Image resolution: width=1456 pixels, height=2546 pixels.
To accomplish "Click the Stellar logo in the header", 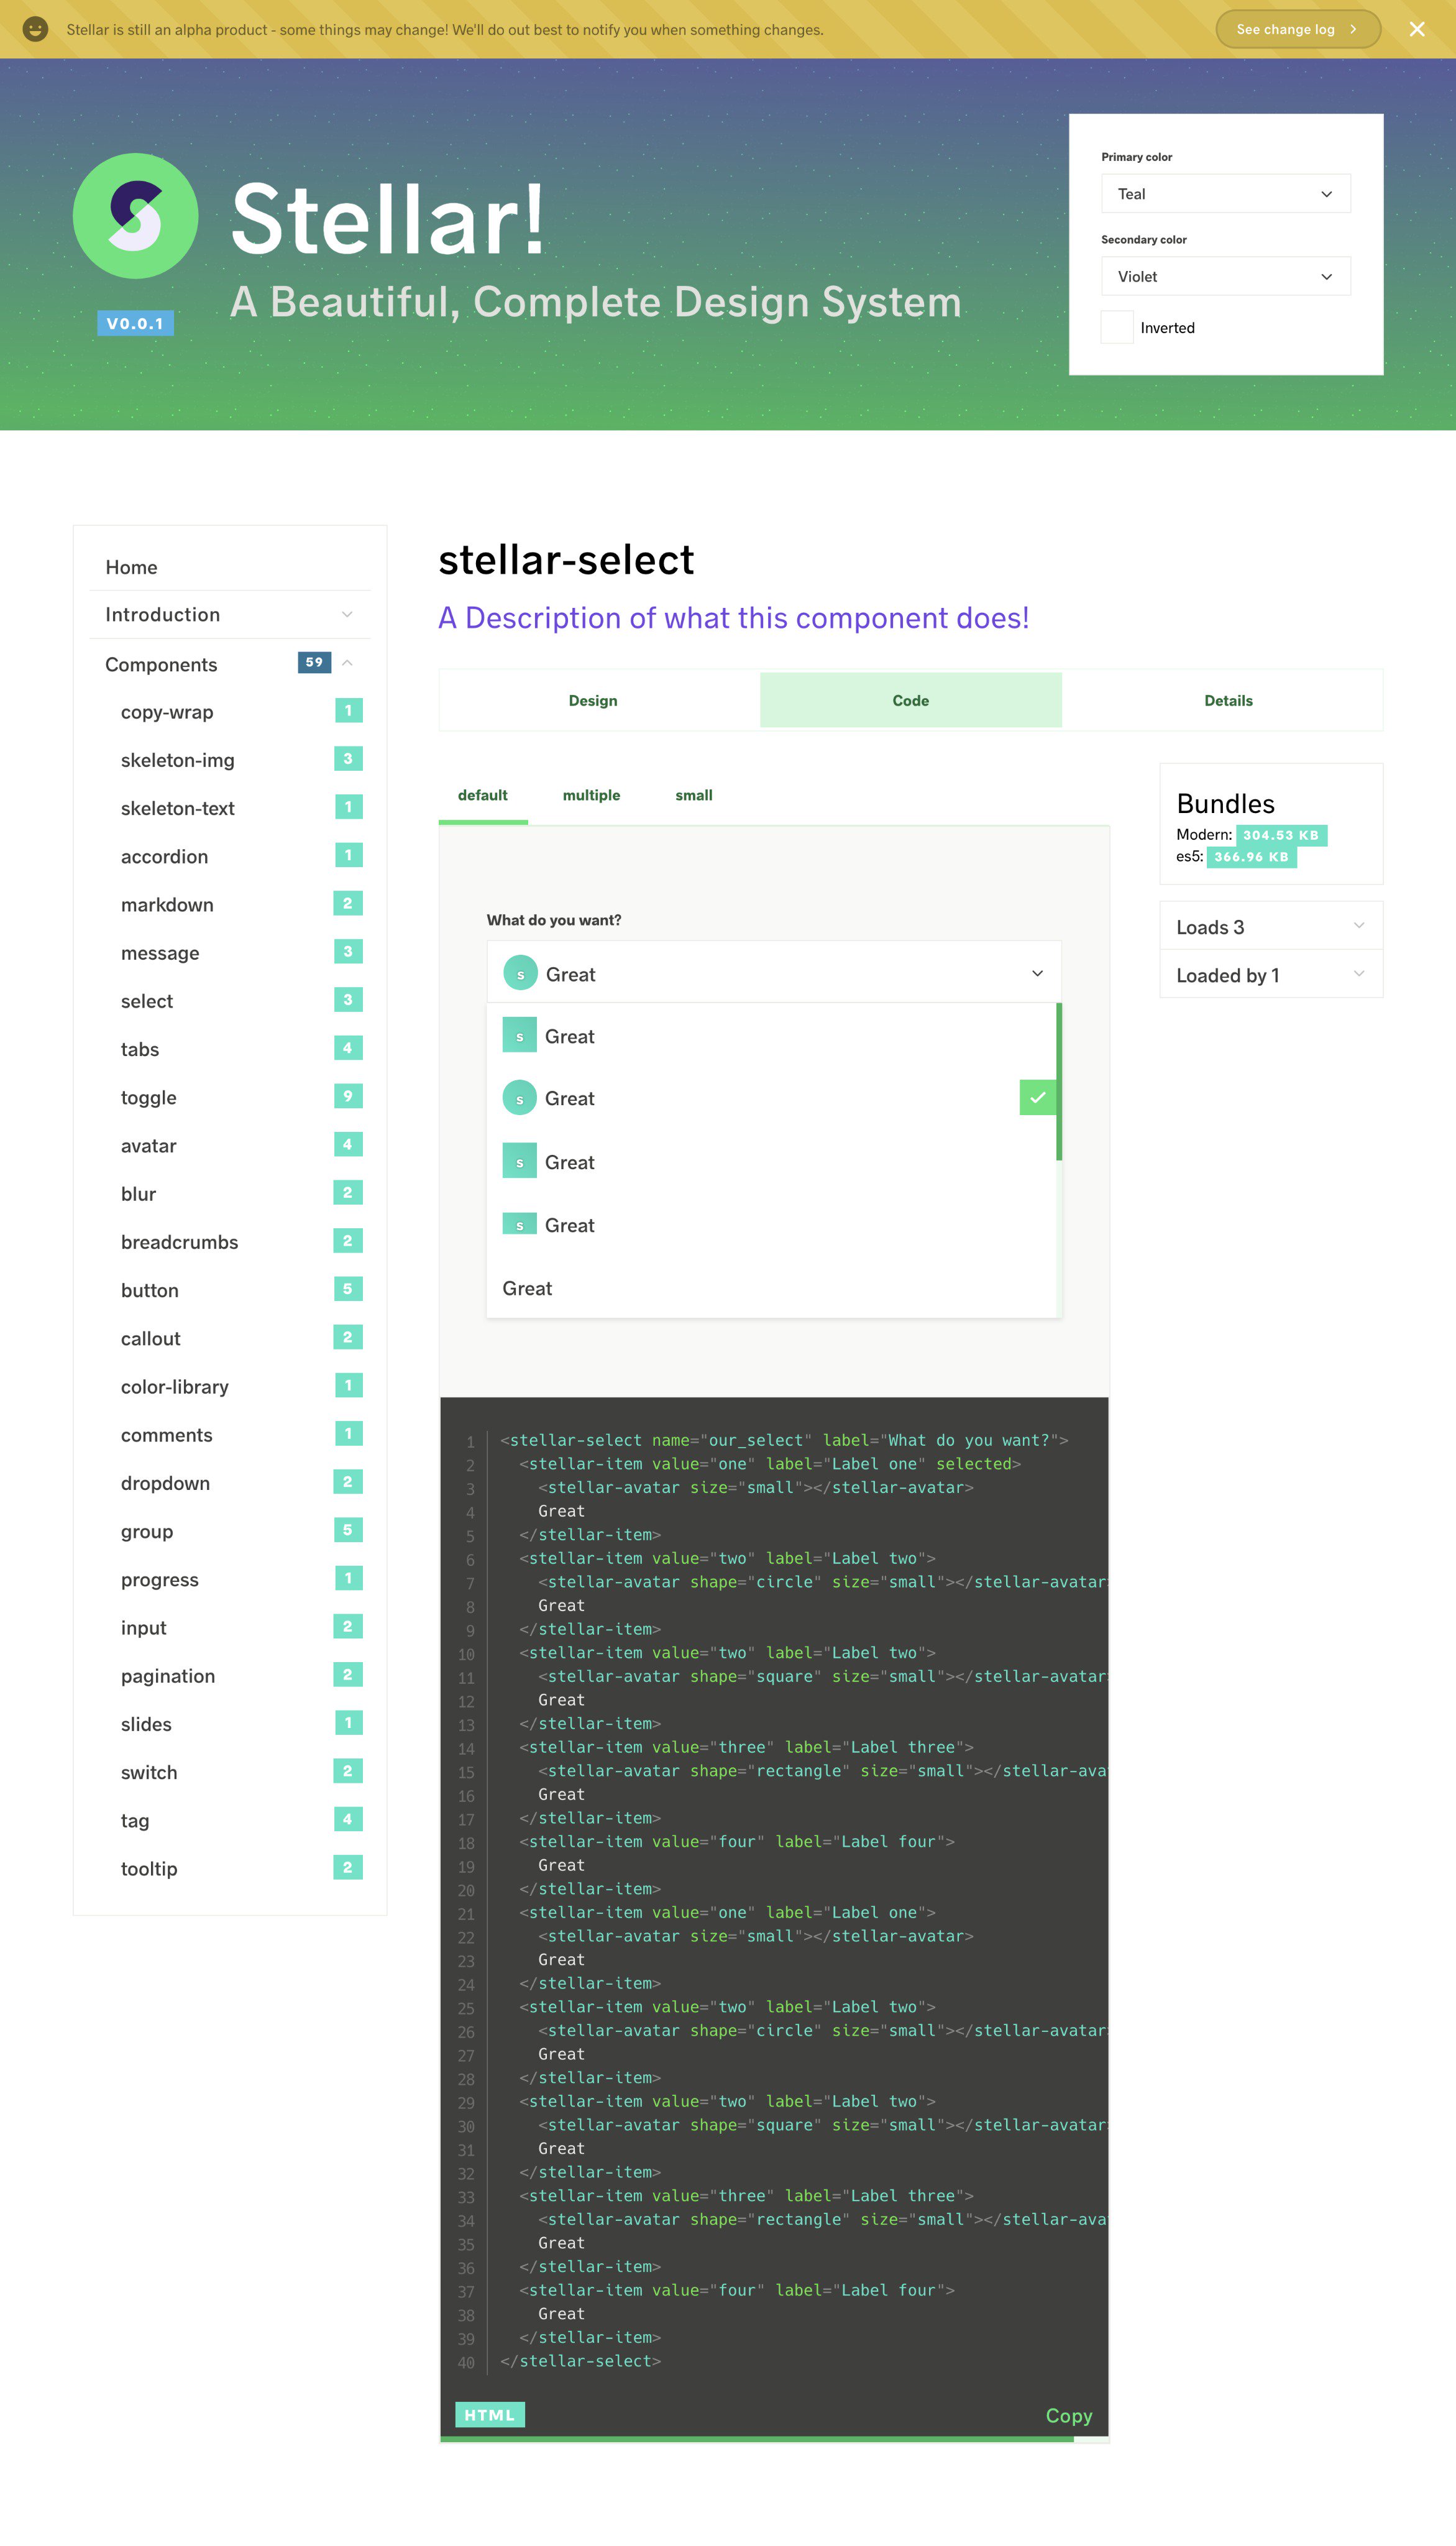I will pos(135,216).
